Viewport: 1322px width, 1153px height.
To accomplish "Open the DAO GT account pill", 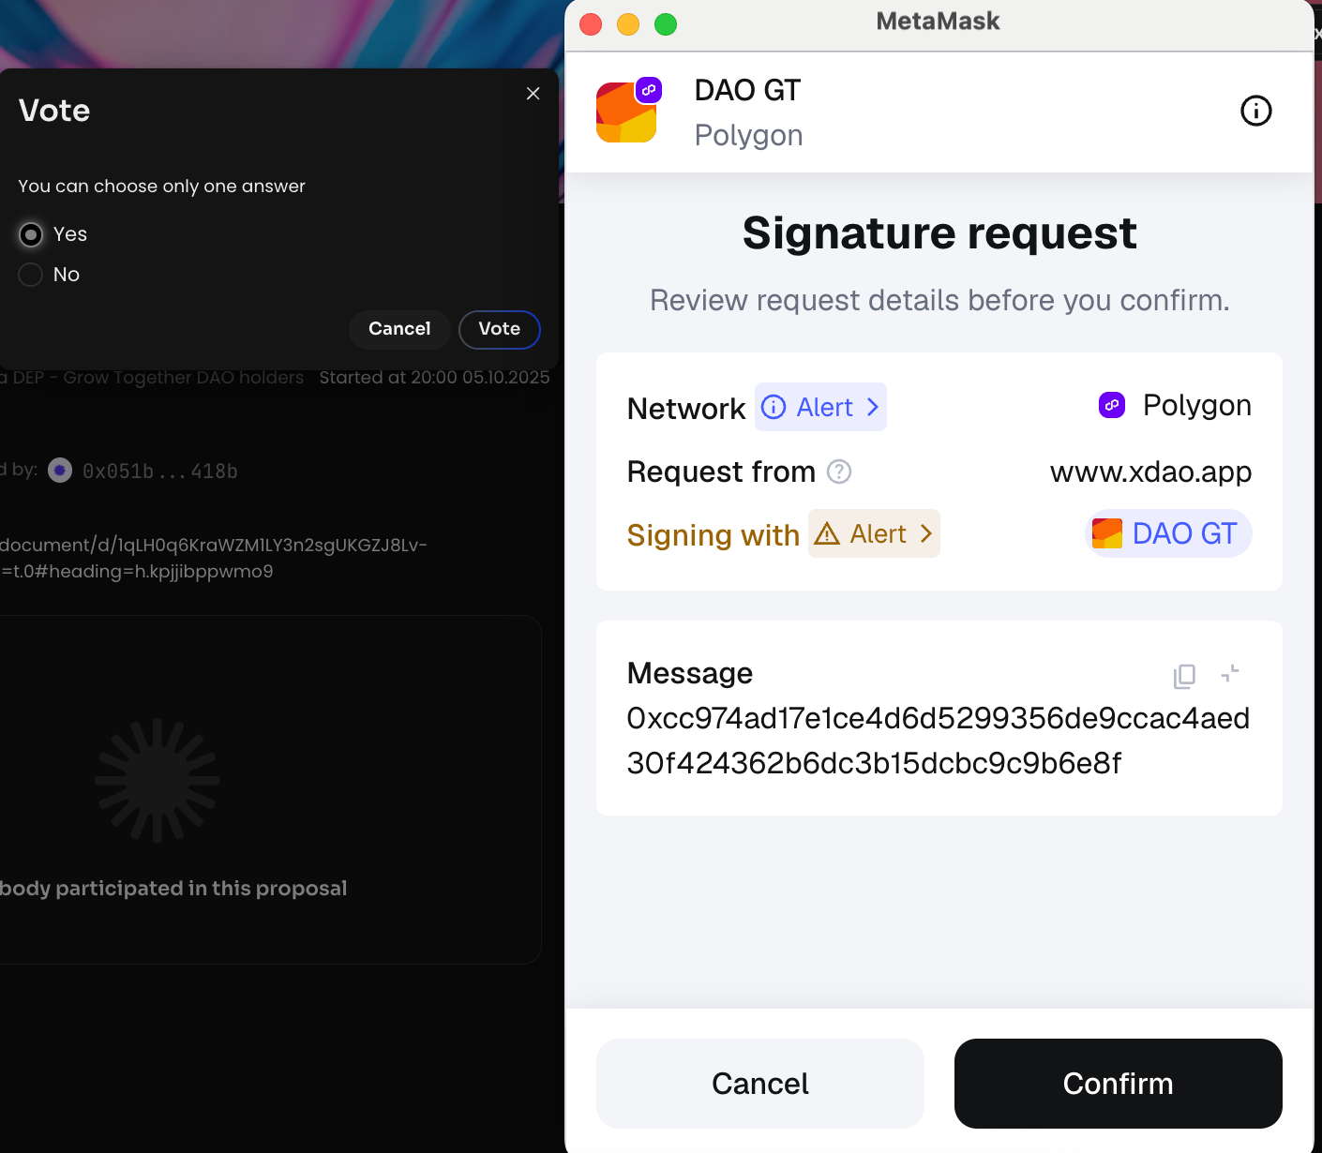I will (1167, 534).
